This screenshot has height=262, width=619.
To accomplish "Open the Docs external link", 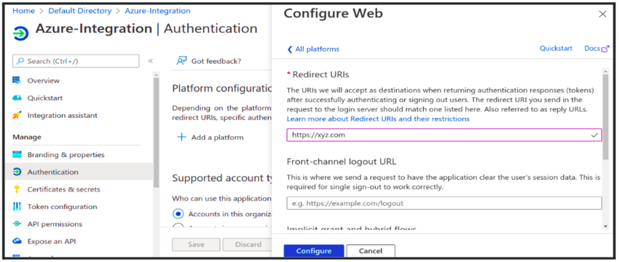I will tap(596, 49).
